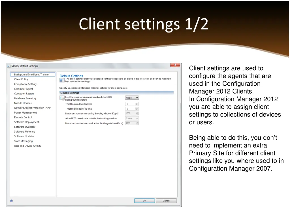Screen dimensions: 290x217
Task: Click the Throttling window end time stepper
Action: pos(137,109)
